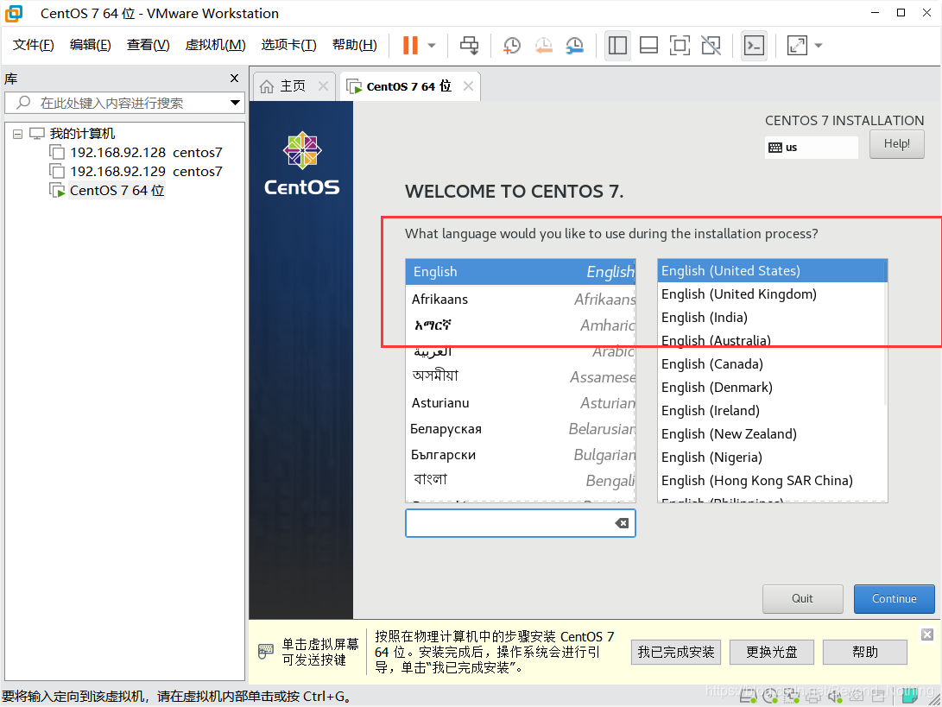
Task: Select Беларуская in the language list
Action: (521, 429)
